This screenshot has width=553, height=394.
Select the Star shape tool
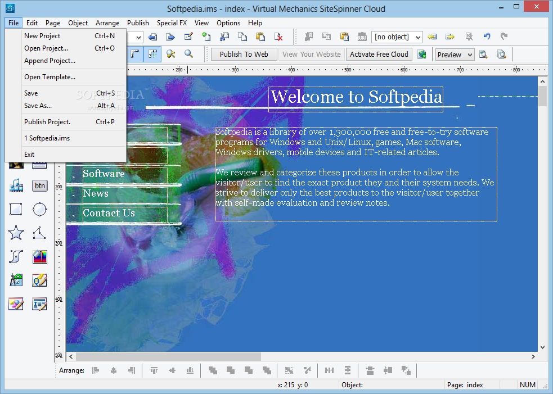click(16, 233)
